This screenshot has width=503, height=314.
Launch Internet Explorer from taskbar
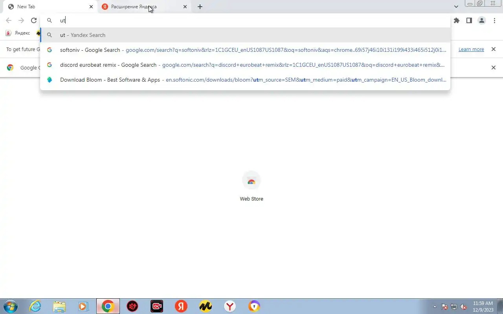[35, 306]
